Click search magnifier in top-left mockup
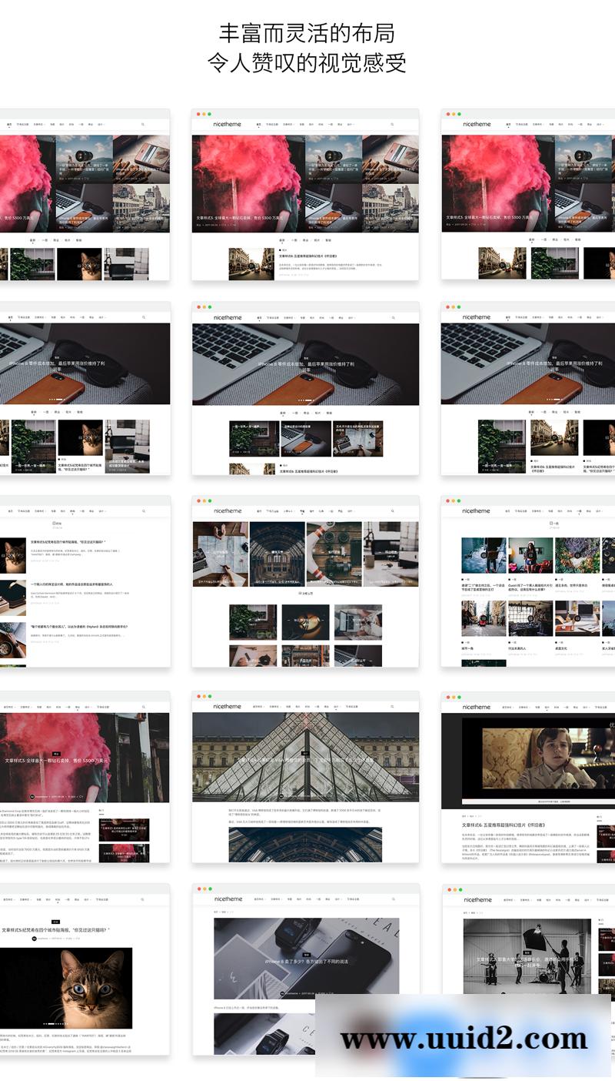The height and width of the screenshot is (1081, 615). click(x=143, y=124)
